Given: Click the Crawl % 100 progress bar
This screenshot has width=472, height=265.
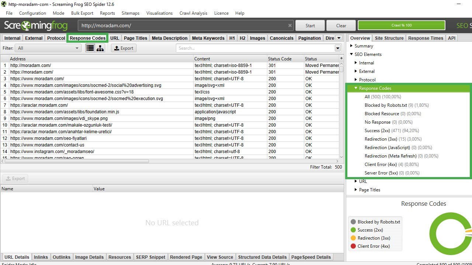Looking at the screenshot, I should click(402, 25).
